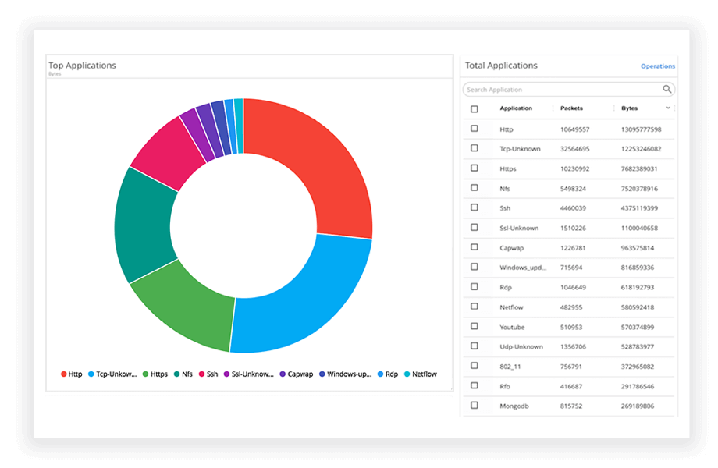Toggle the Netflow legend dot
The image size is (718, 468).
pos(407,374)
